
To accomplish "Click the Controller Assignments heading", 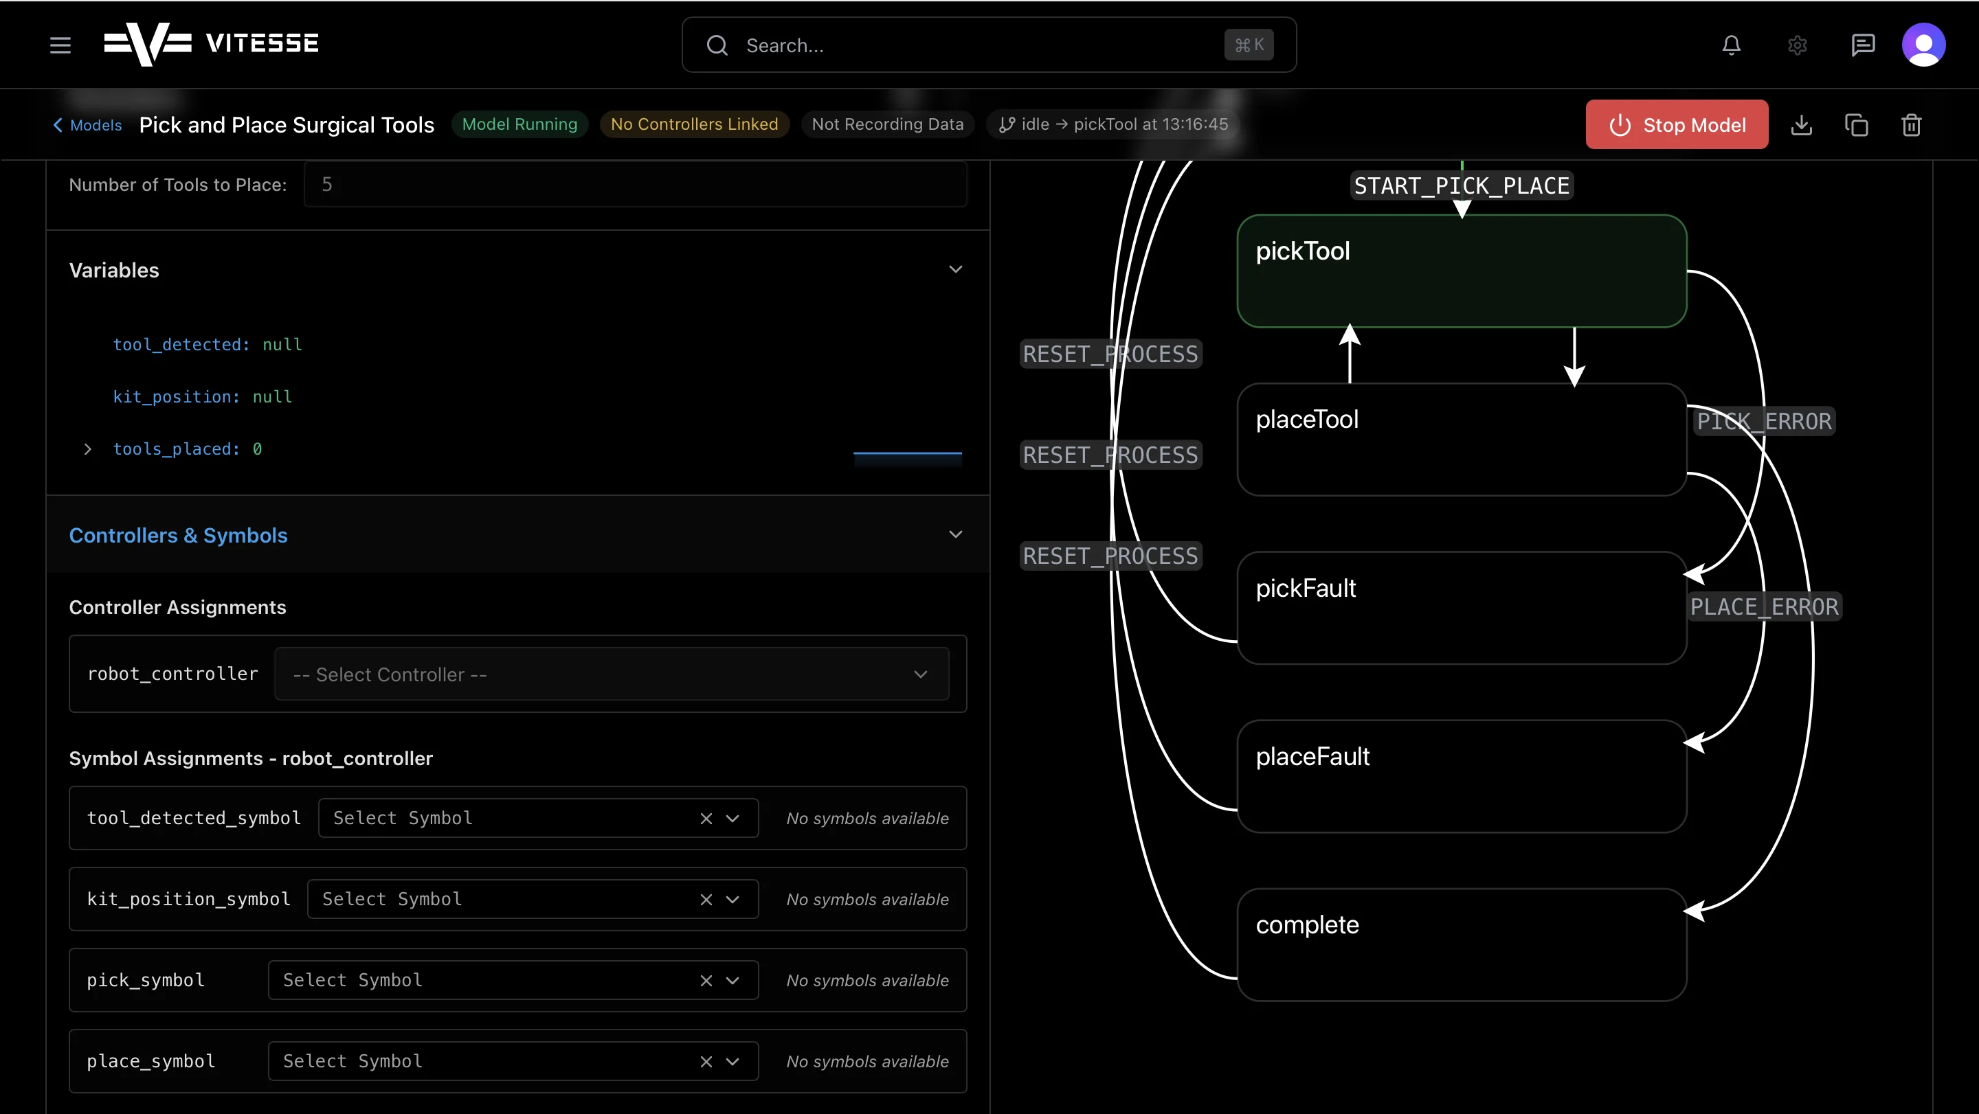I will [177, 607].
